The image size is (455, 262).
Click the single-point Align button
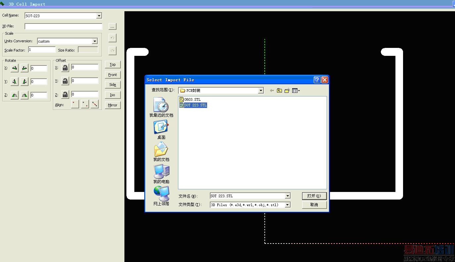point(75,104)
